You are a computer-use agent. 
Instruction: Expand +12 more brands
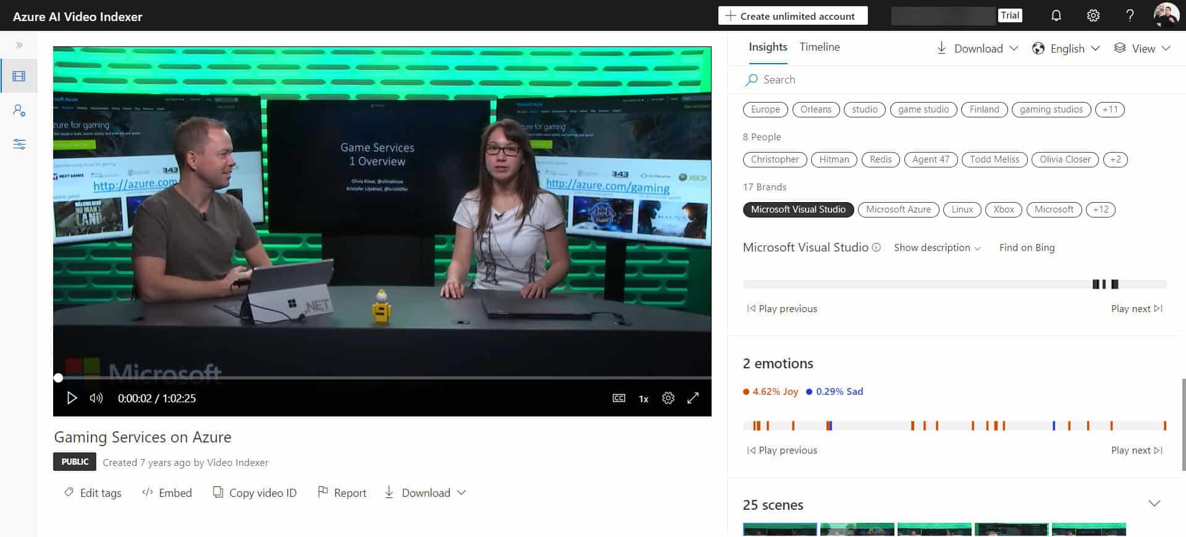1101,209
